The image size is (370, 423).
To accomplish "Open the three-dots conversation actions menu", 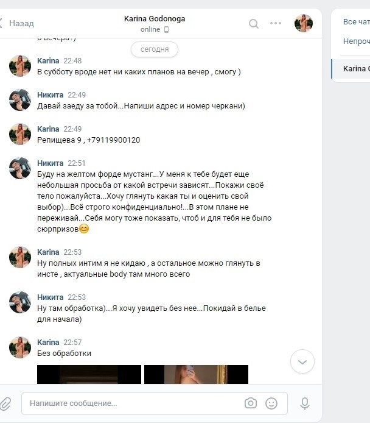I will 276,24.
